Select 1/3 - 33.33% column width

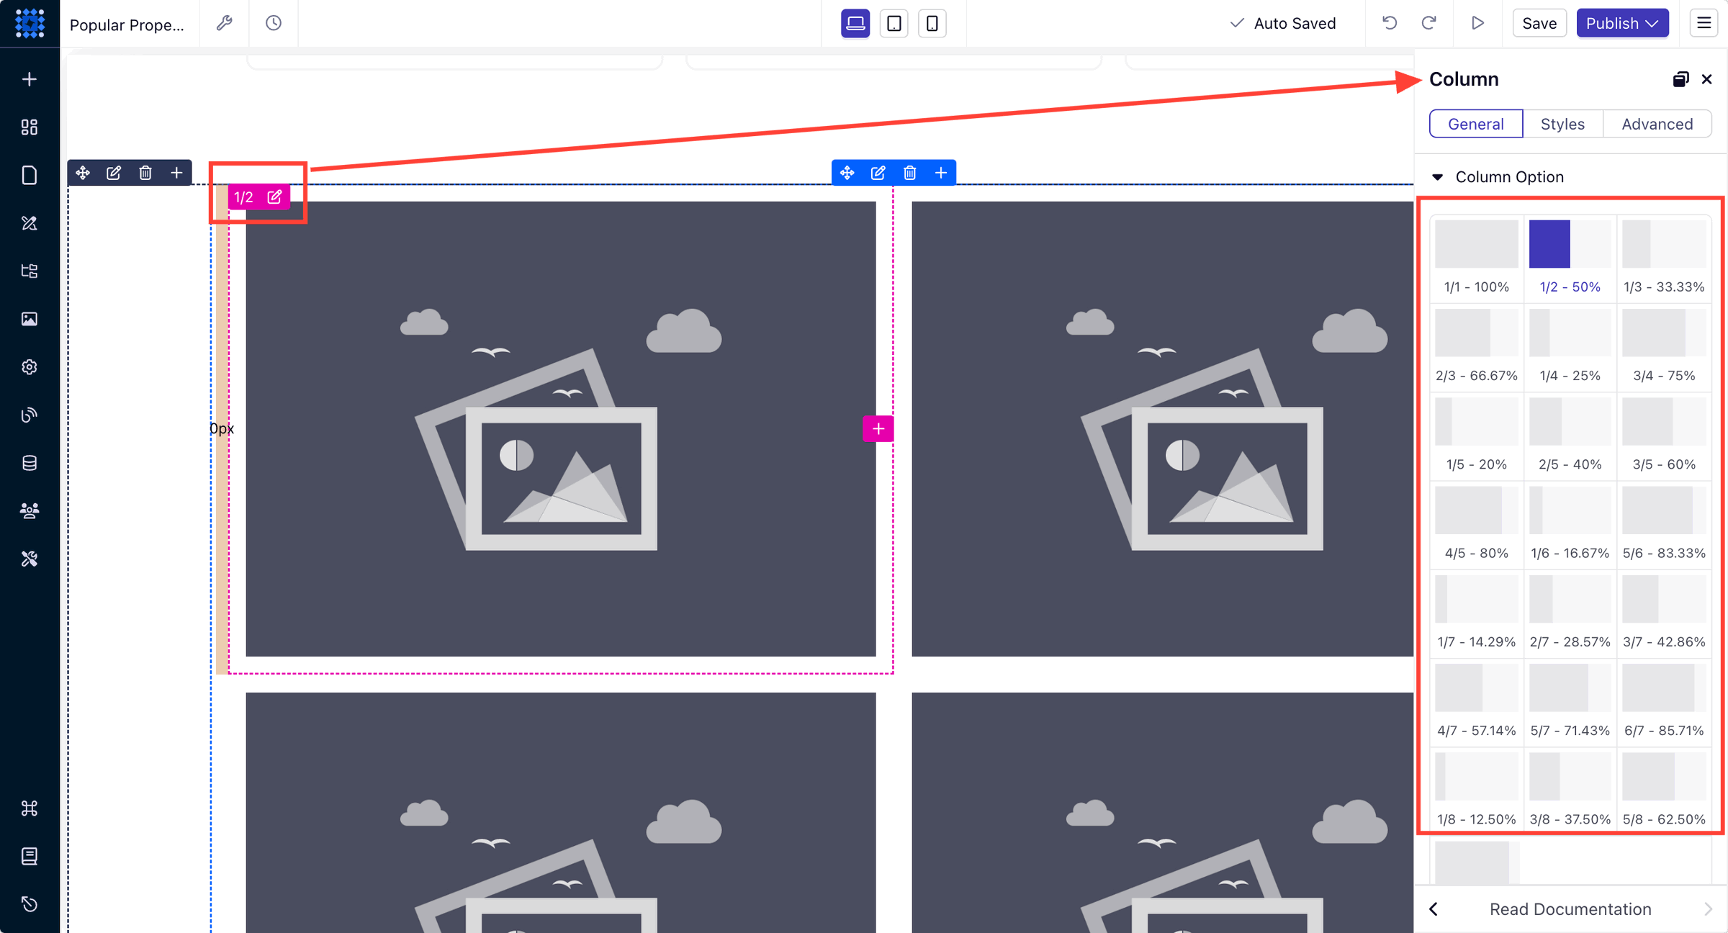pyautogui.click(x=1664, y=258)
